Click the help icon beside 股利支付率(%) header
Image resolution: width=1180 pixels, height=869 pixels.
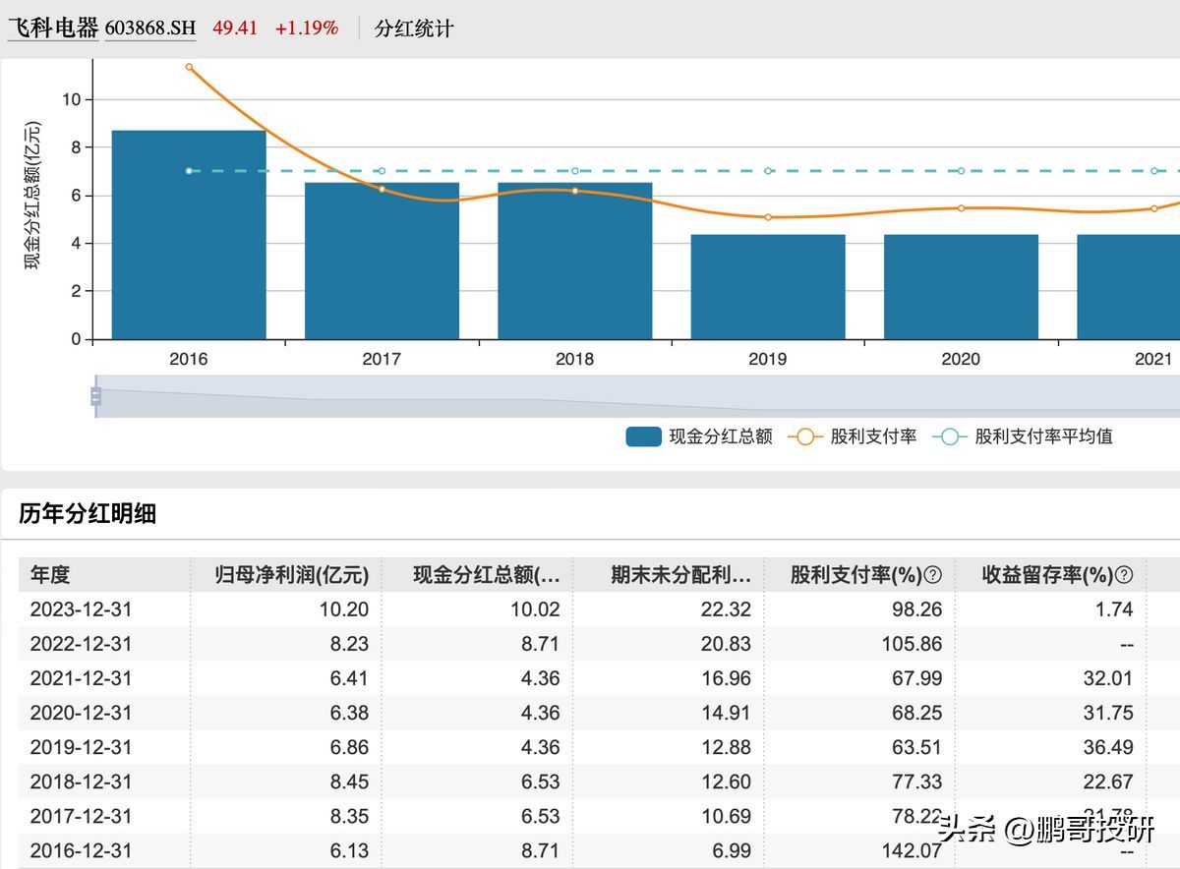point(933,575)
